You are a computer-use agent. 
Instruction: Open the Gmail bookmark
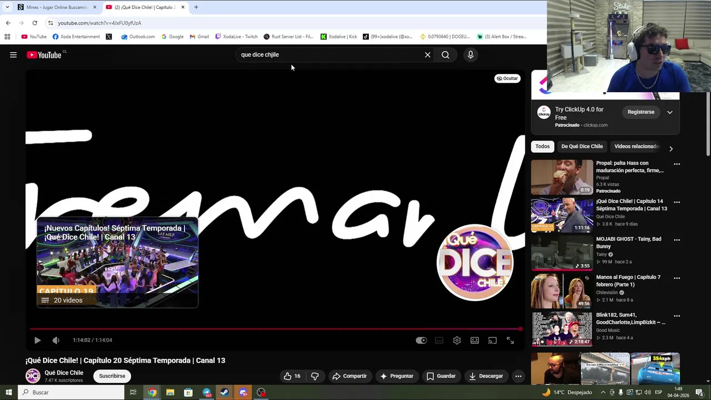[x=199, y=37]
